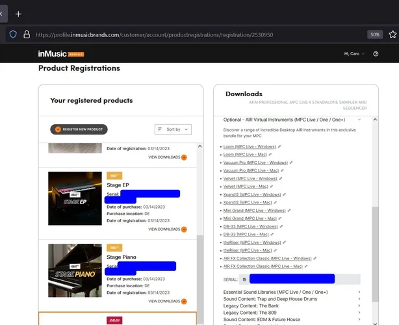Click the Stage Piano product thumbnail
The height and width of the screenshot is (325, 399).
[x=75, y=270]
